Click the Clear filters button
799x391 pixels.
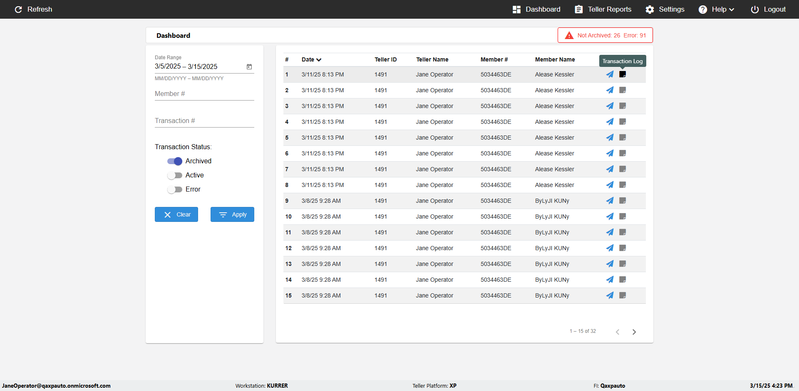click(x=176, y=214)
